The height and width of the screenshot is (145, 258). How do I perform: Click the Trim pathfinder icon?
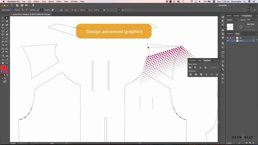[x=196, y=75]
